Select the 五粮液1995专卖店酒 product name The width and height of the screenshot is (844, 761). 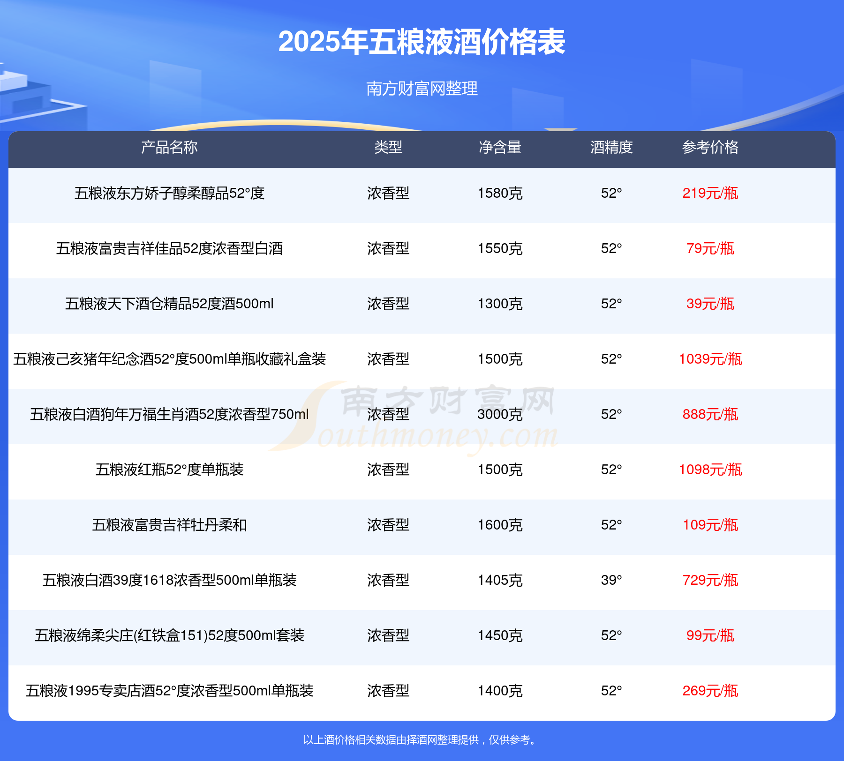[169, 691]
